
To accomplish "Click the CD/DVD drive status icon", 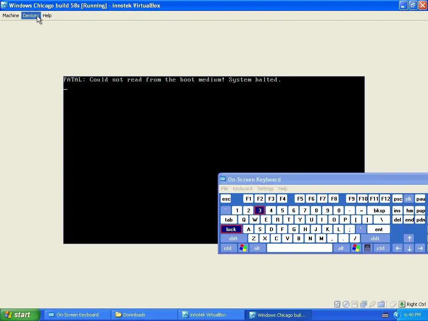I will [x=346, y=304].
